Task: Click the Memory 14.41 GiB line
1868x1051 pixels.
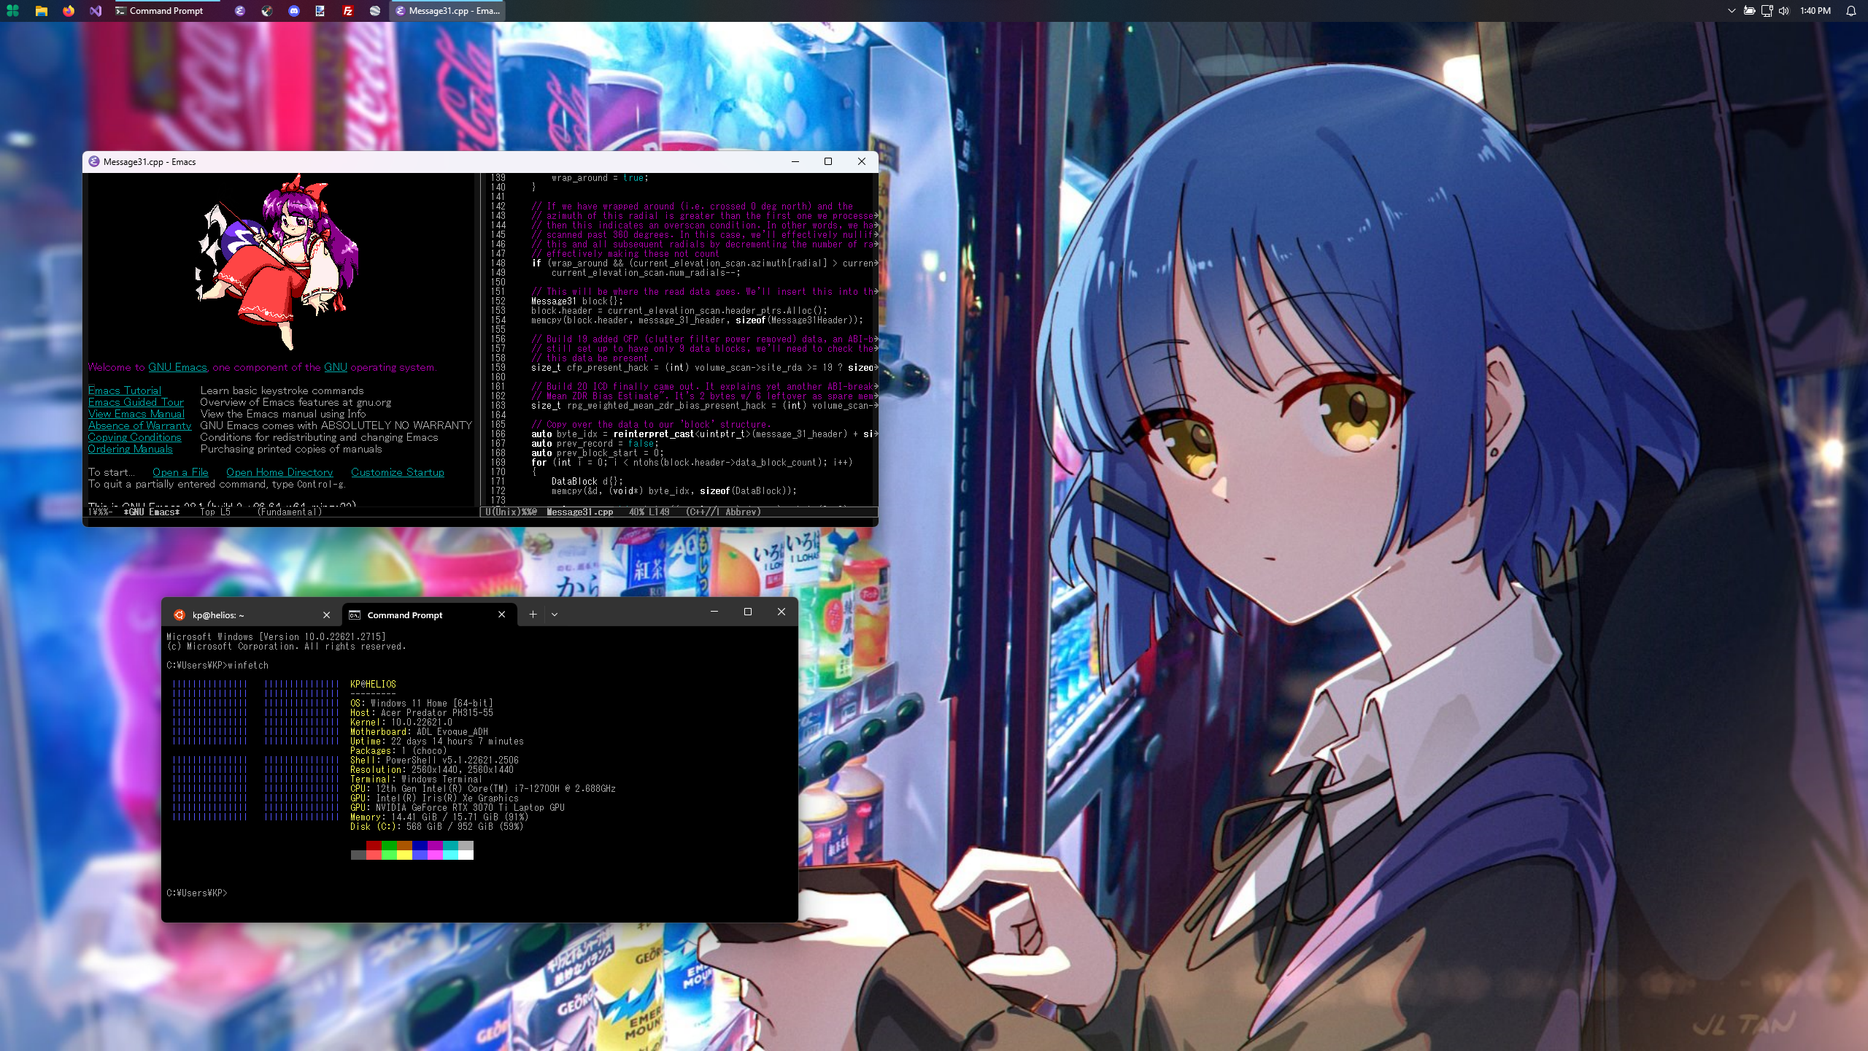Action: click(439, 817)
